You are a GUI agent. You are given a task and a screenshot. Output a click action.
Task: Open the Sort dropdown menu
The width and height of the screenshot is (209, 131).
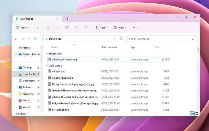102,28
